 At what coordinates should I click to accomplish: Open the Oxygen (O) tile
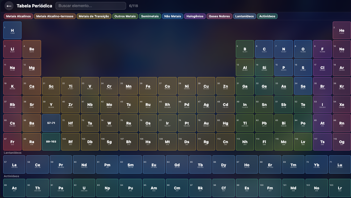(303, 49)
